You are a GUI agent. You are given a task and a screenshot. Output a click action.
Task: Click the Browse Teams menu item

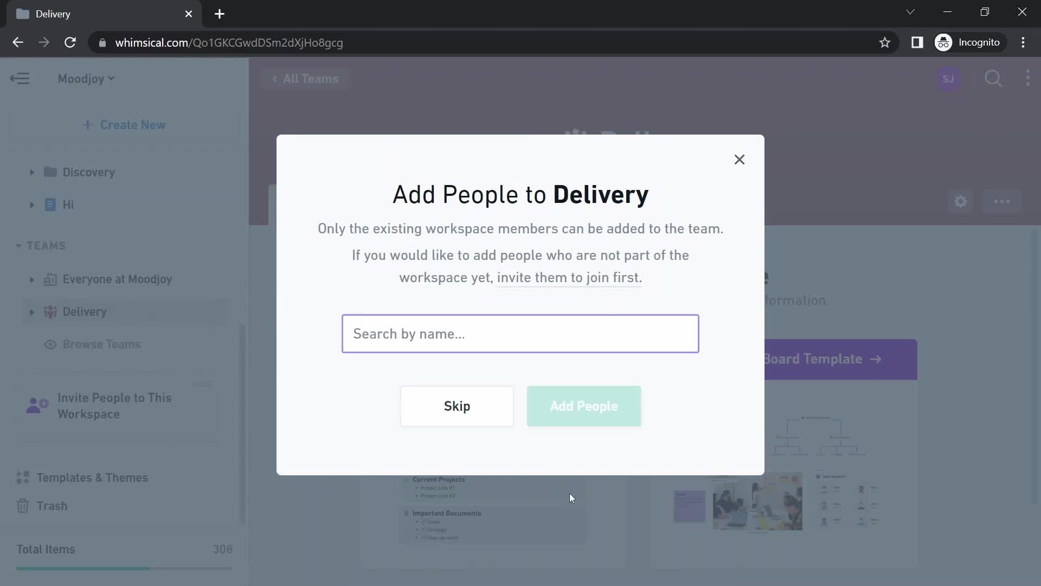(x=101, y=344)
